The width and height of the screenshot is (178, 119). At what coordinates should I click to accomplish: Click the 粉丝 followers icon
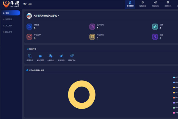(155, 37)
